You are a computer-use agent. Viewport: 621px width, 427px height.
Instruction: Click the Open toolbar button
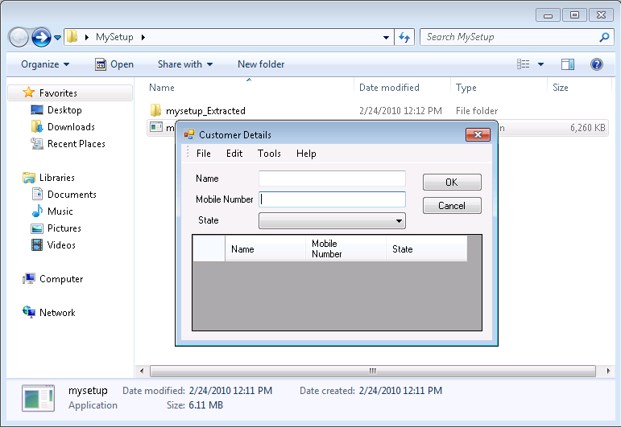[x=114, y=64]
